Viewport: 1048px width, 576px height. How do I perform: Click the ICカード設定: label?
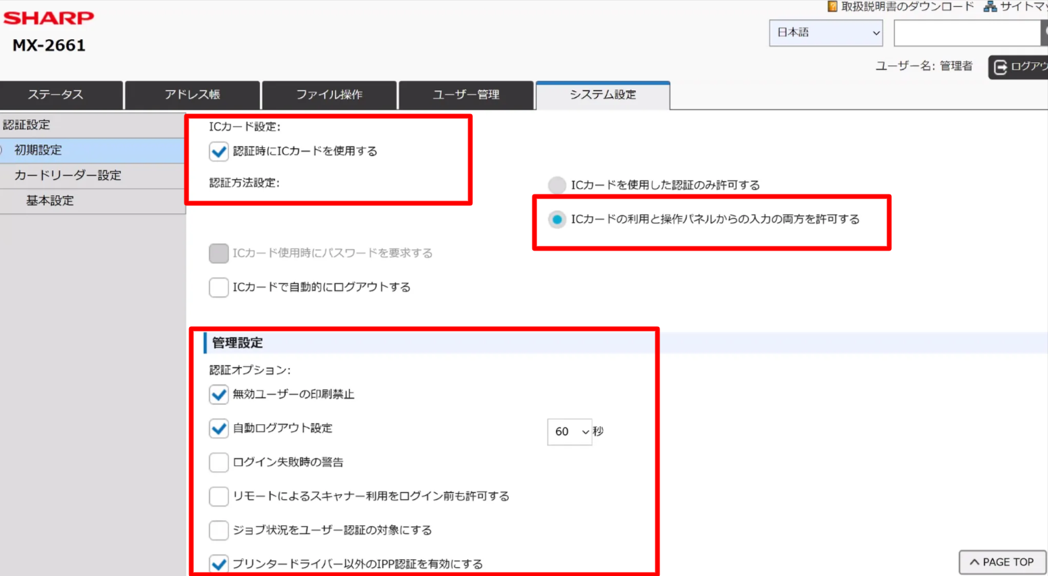click(x=245, y=126)
